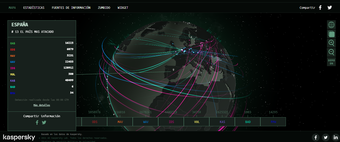
Task: Share on Twitter in top bar
Action: (329, 8)
